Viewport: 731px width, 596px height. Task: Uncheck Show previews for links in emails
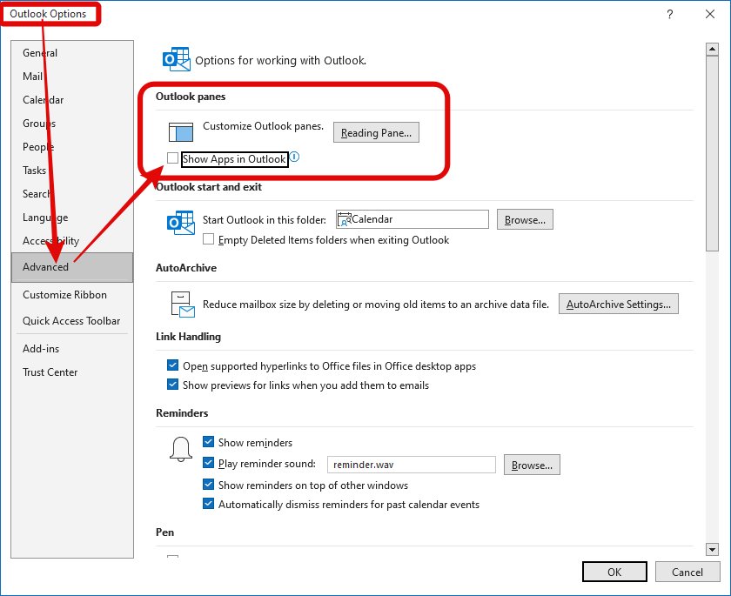coord(172,385)
